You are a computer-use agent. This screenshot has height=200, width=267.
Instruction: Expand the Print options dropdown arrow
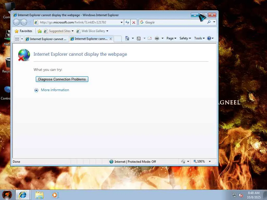point(162,38)
